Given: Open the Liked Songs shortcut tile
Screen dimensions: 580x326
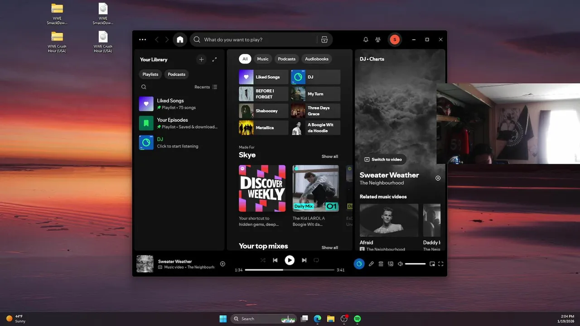Looking at the screenshot, I should pos(264,77).
